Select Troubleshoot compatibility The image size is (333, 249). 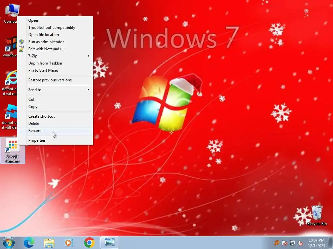[55, 28]
